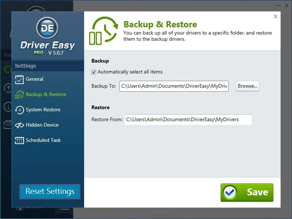Click the scan icon in main window sidebar
This screenshot has width=292, height=219.
[x=7, y=69]
